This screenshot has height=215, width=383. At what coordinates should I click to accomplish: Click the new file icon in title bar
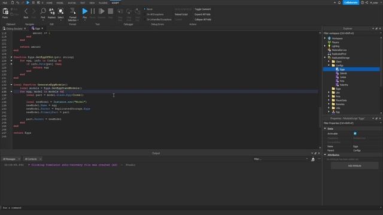tap(13, 2)
